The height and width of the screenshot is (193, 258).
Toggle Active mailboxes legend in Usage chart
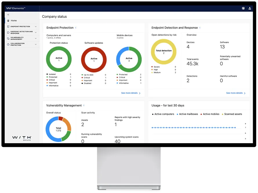(x=187, y=114)
